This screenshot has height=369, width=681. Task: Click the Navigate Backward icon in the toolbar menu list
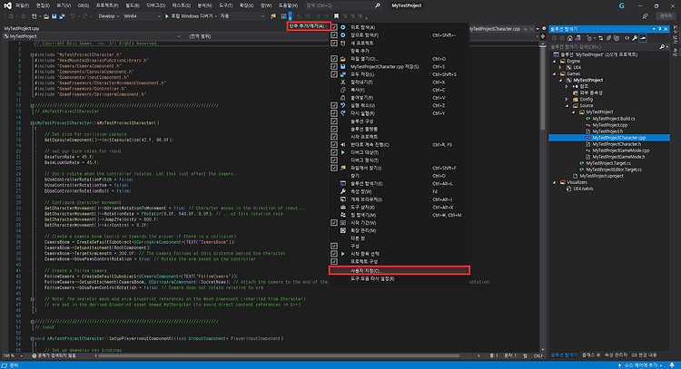[x=342, y=27]
